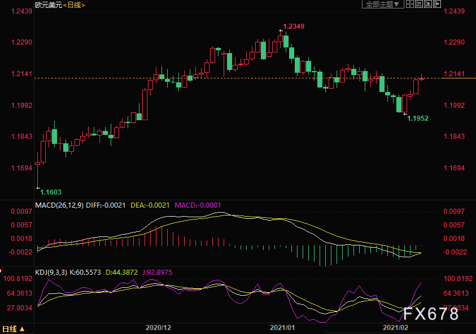Click the 1.1603 low price label
This screenshot has height=334, width=476.
[x=51, y=192]
